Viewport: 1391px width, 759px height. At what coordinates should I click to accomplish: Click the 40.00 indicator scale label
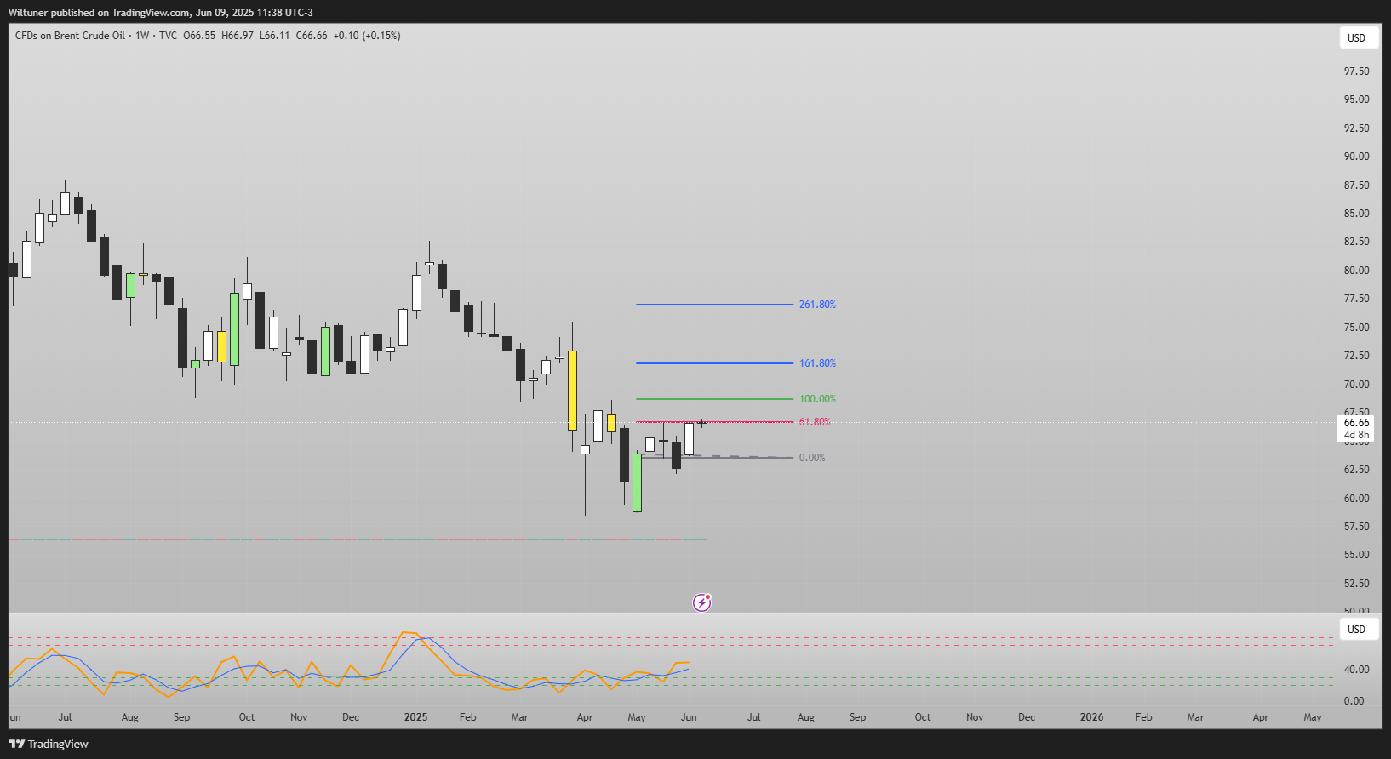[1356, 670]
